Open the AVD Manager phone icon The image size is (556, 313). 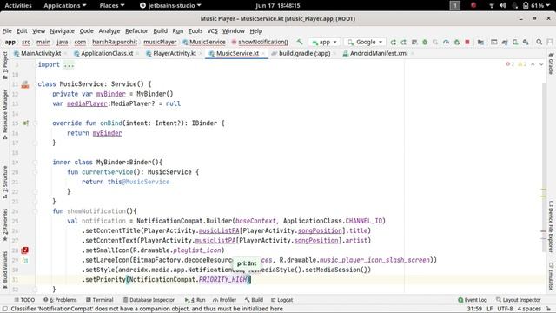pyautogui.click(x=515, y=42)
